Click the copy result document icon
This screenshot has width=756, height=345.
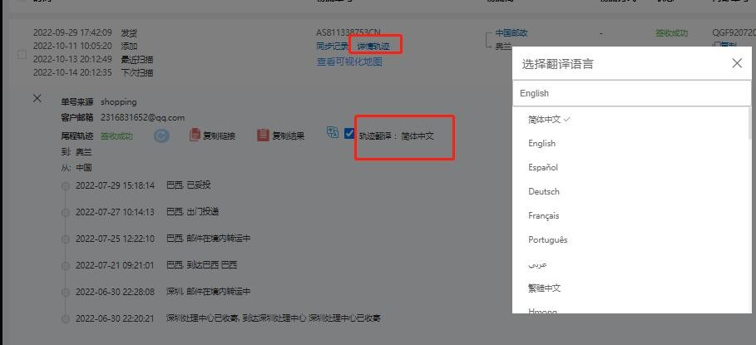(x=263, y=135)
